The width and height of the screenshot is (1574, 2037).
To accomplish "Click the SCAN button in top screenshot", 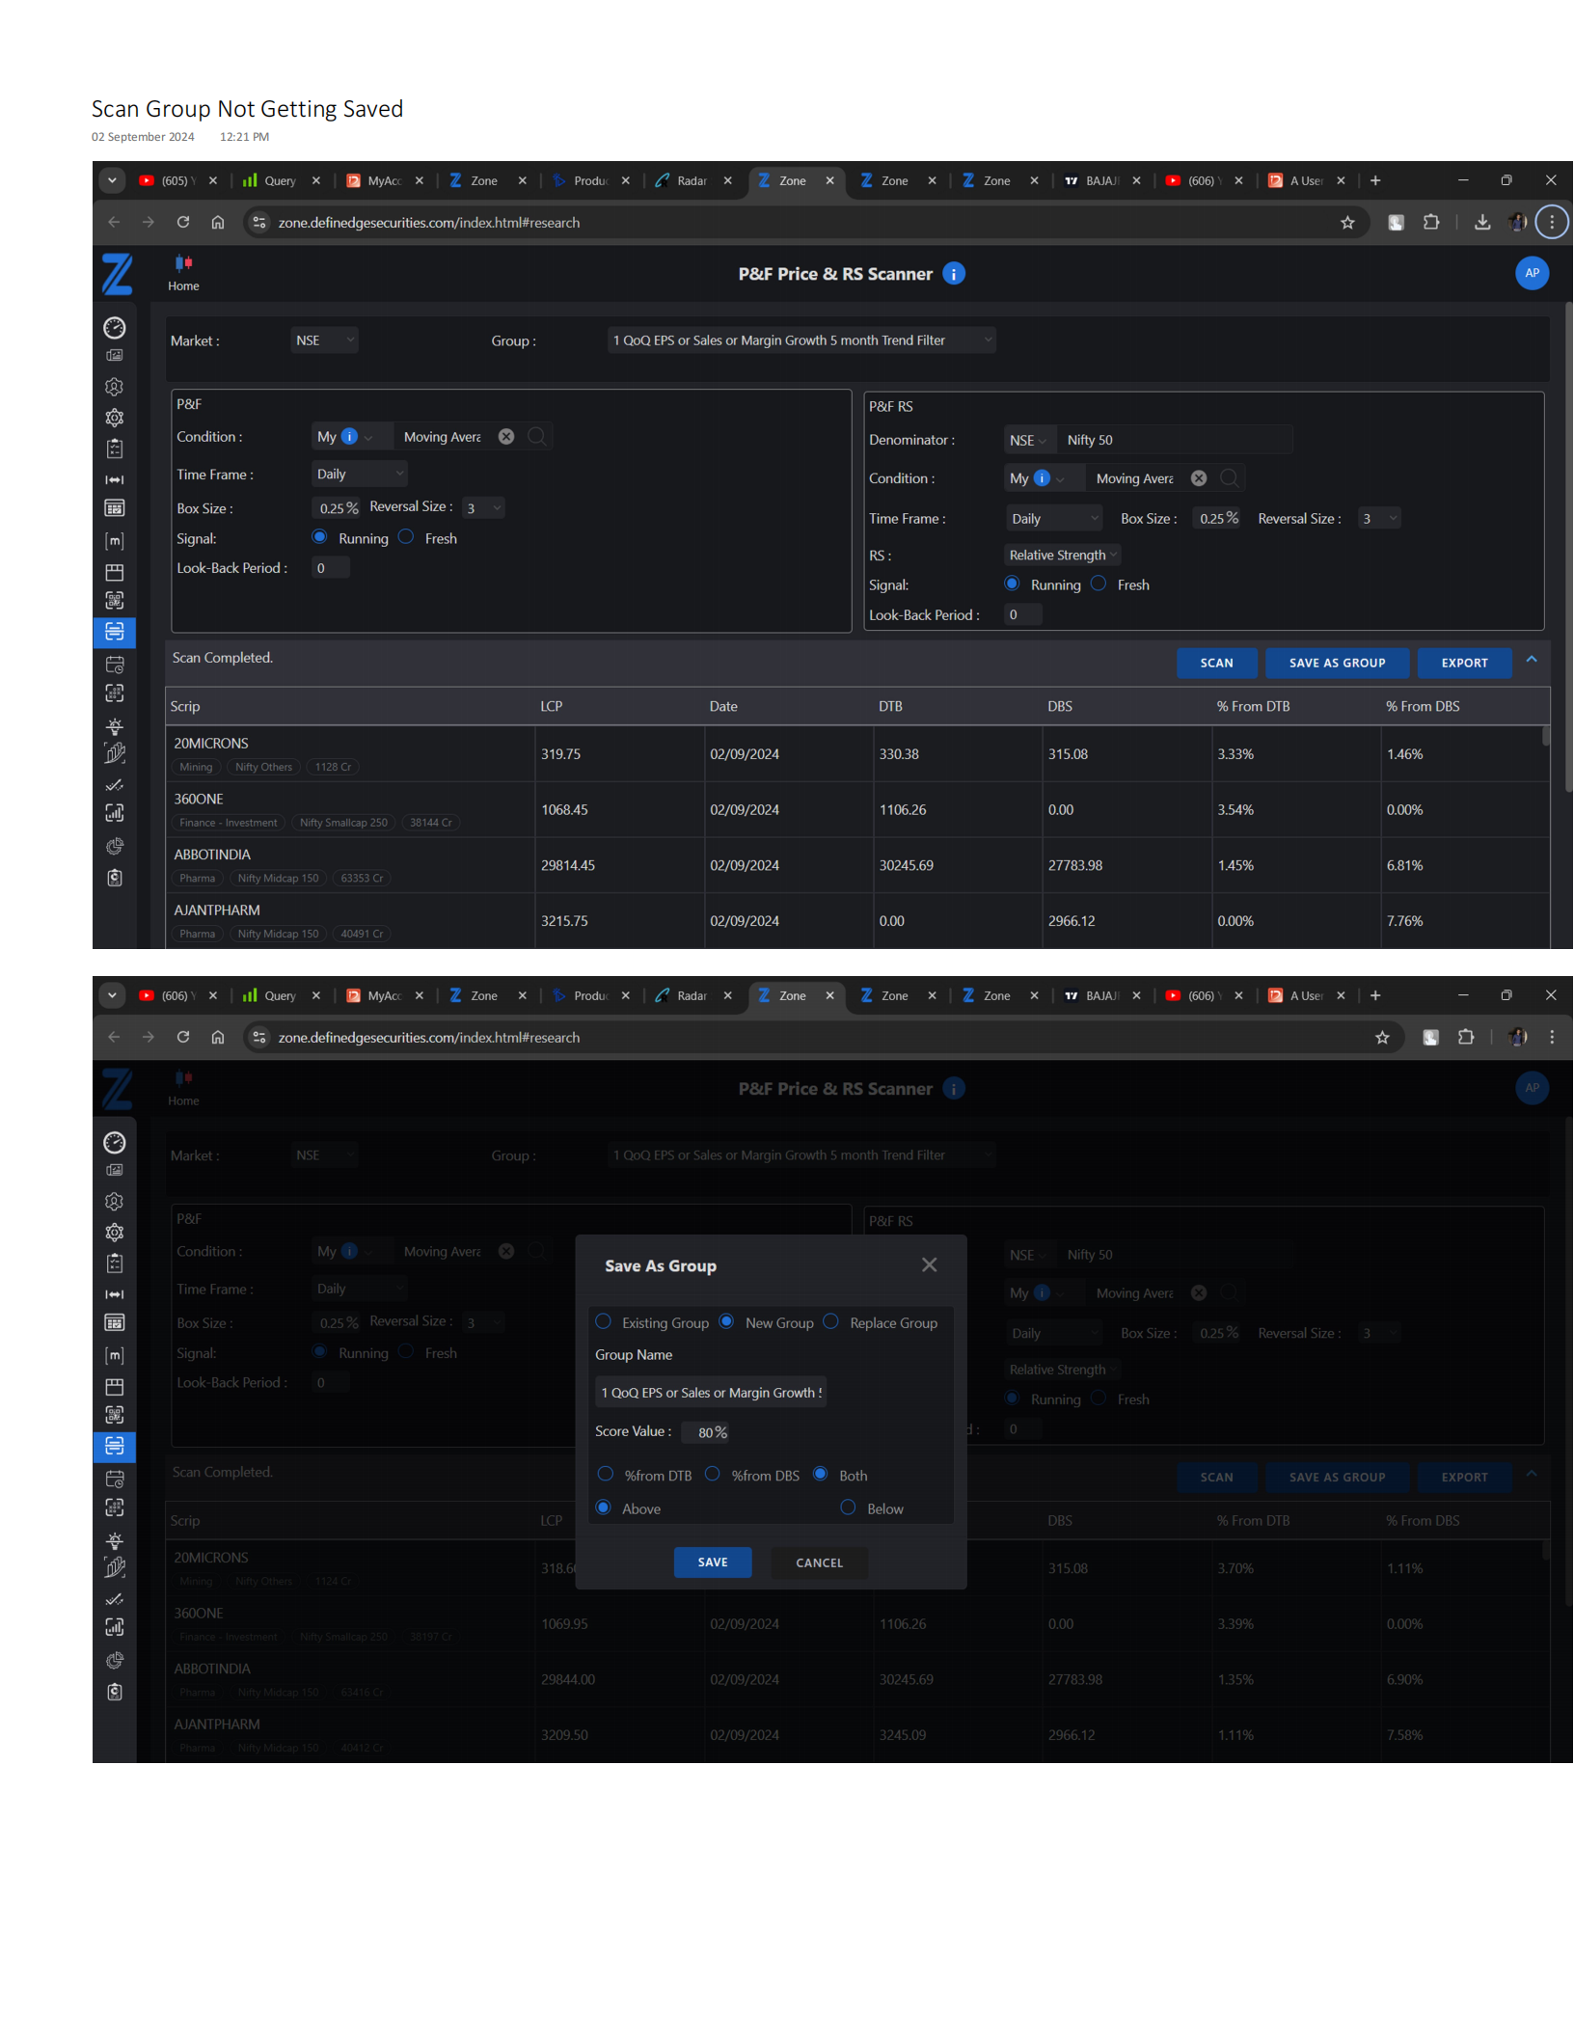I will click(1216, 663).
